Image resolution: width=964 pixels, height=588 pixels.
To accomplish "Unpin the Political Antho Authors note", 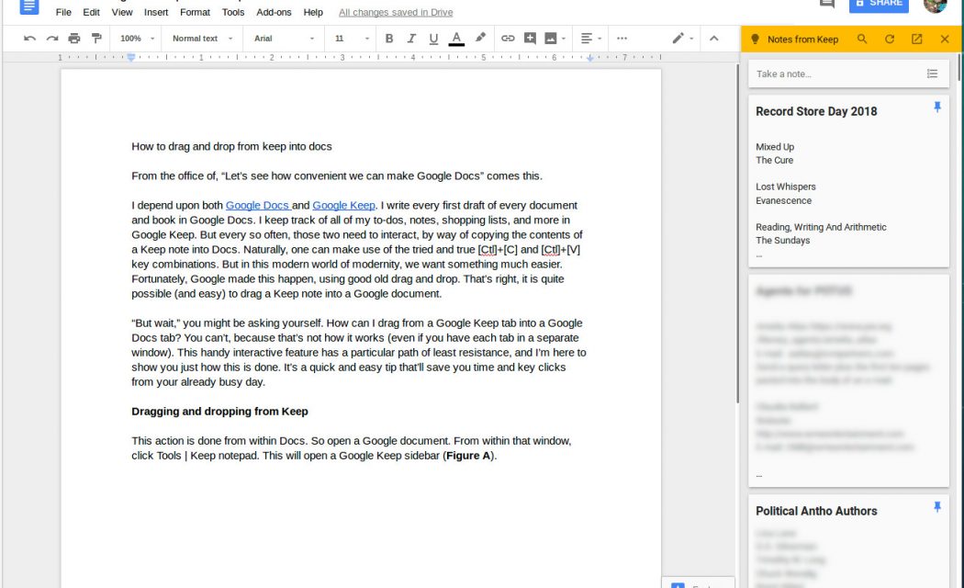I will click(937, 507).
